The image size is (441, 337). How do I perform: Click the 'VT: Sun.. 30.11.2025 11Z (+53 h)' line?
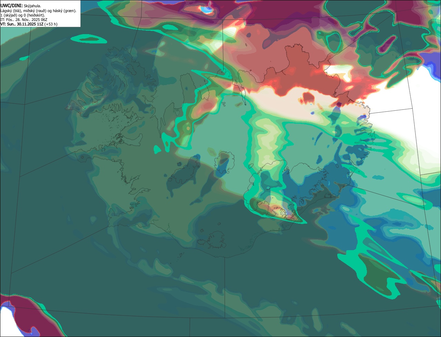tap(29, 24)
